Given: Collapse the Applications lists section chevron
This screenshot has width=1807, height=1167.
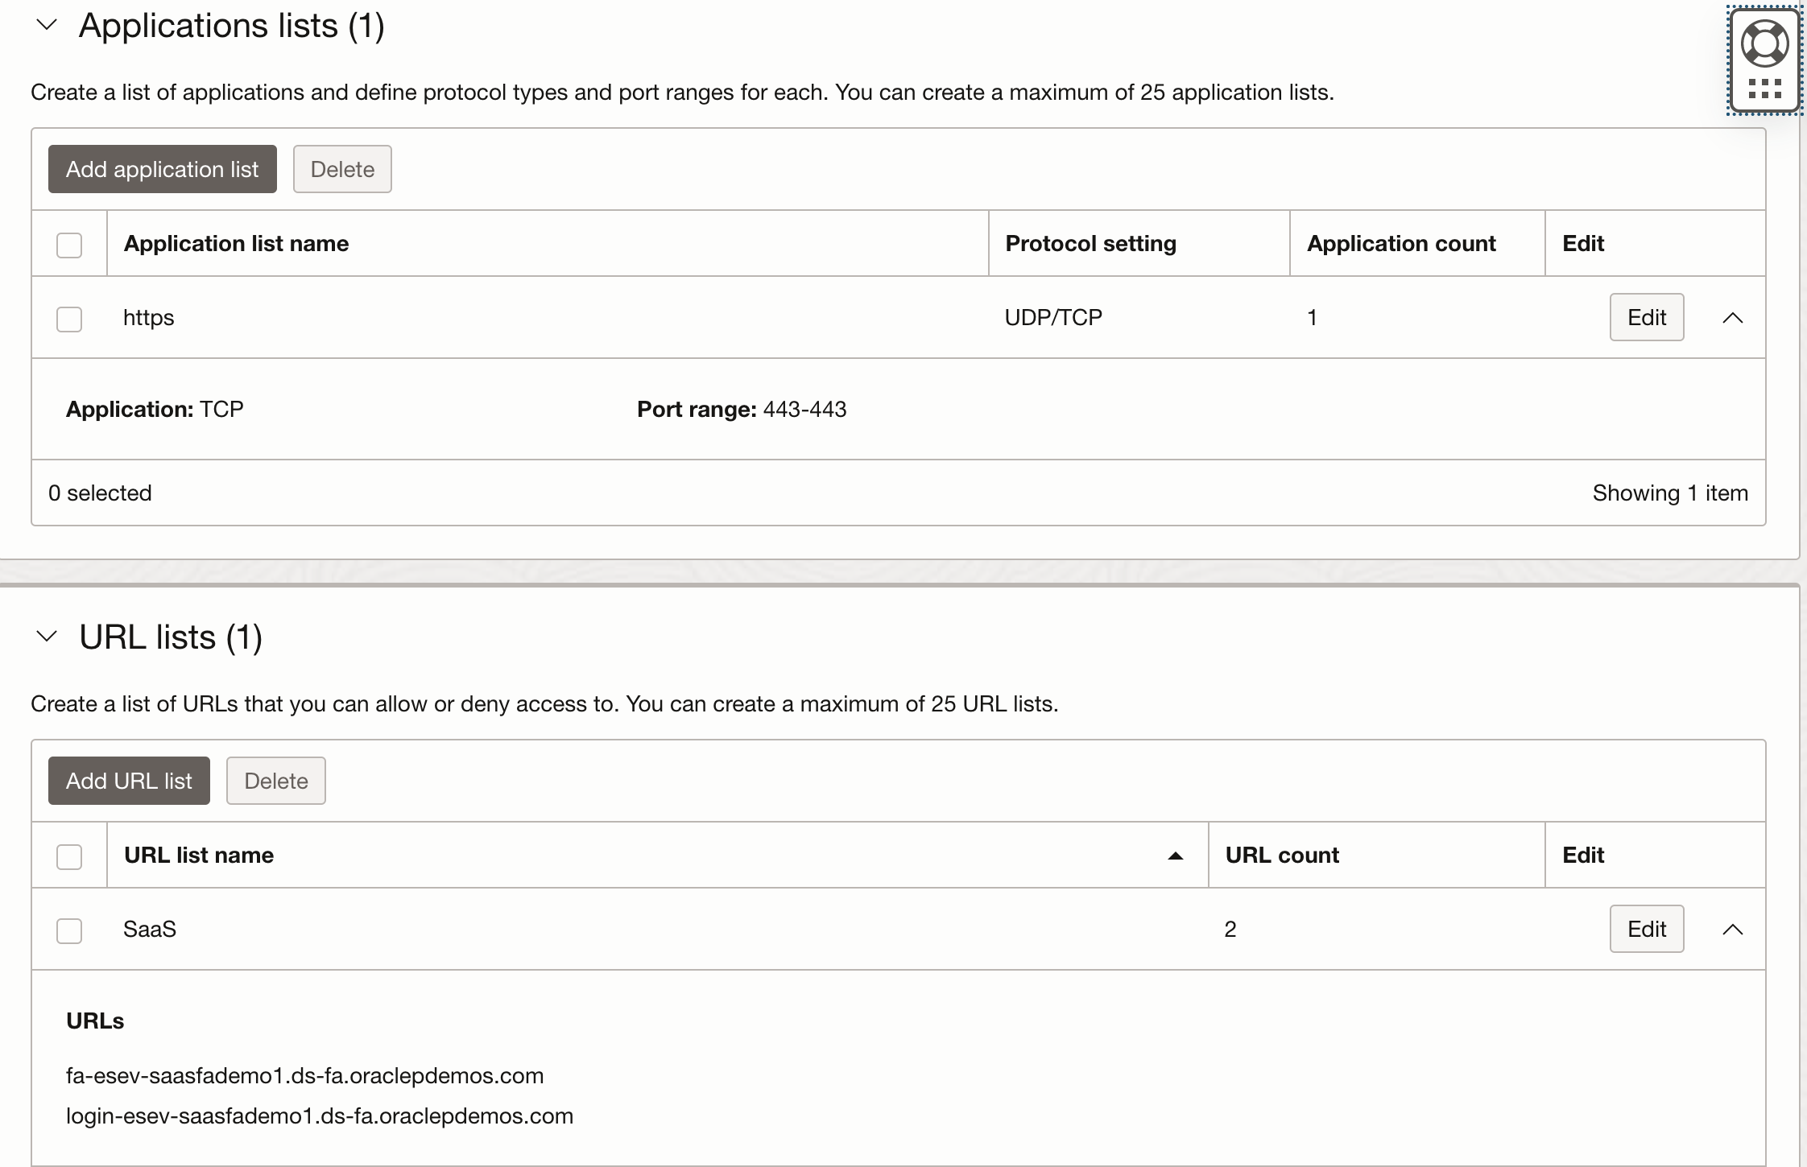Looking at the screenshot, I should pyautogui.click(x=46, y=25).
